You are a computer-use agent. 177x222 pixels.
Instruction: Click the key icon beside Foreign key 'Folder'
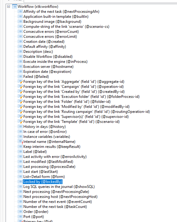(20, 102)
